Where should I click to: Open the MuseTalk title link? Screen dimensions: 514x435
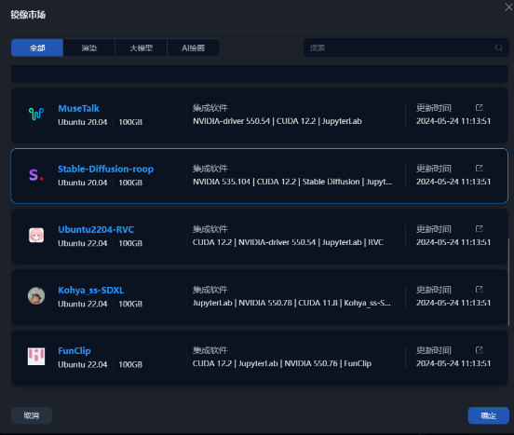(78, 108)
